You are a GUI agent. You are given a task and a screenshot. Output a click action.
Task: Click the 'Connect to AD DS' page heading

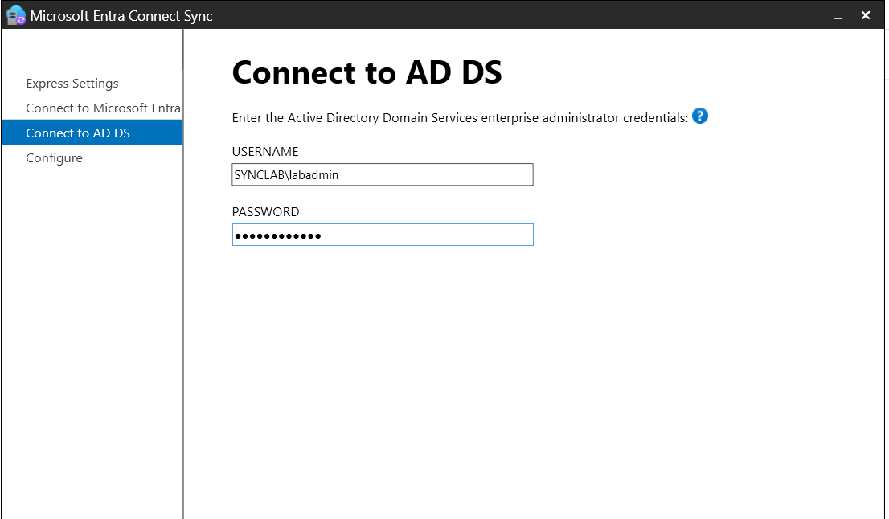(x=367, y=72)
